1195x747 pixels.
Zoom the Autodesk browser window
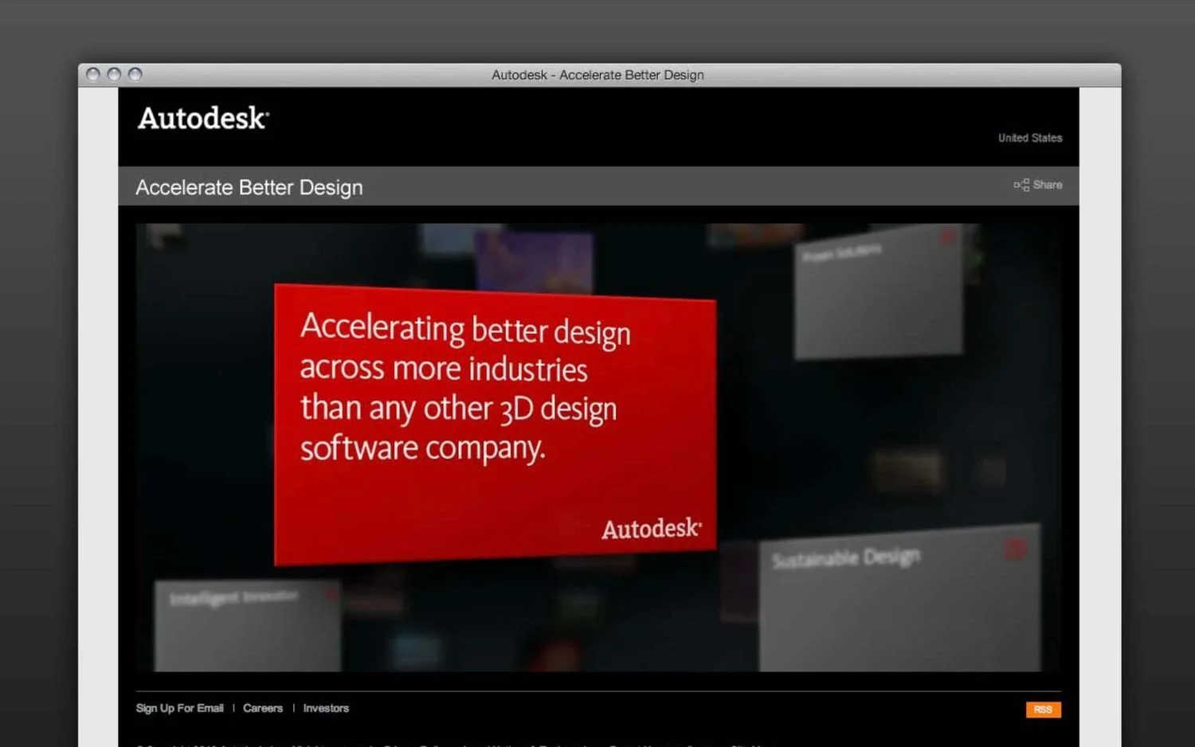[x=135, y=74]
